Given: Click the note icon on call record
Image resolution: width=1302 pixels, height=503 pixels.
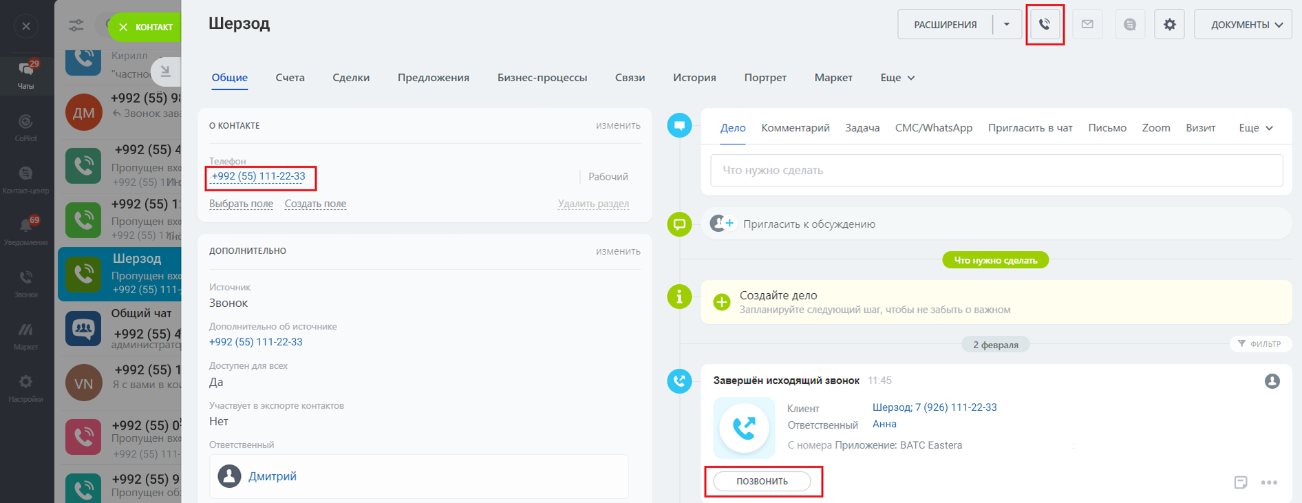Looking at the screenshot, I should pyautogui.click(x=1240, y=482).
